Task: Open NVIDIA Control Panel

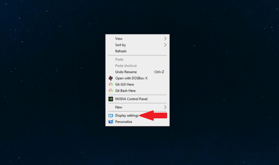Action: click(137, 99)
